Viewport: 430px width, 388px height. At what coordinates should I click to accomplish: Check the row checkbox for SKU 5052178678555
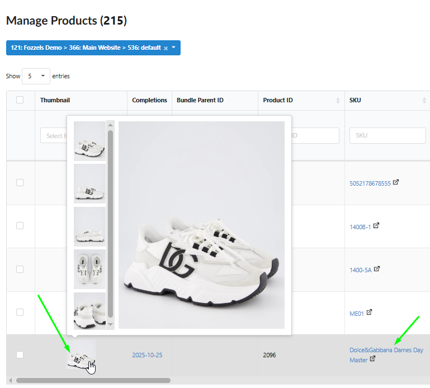[x=20, y=183]
